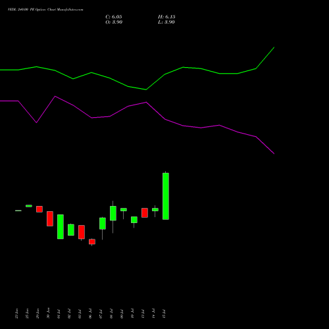Image resolution: width=329 pixels, height=329 pixels.
Task: Click the red candlestick for 30 Jun
Action: 50,218
